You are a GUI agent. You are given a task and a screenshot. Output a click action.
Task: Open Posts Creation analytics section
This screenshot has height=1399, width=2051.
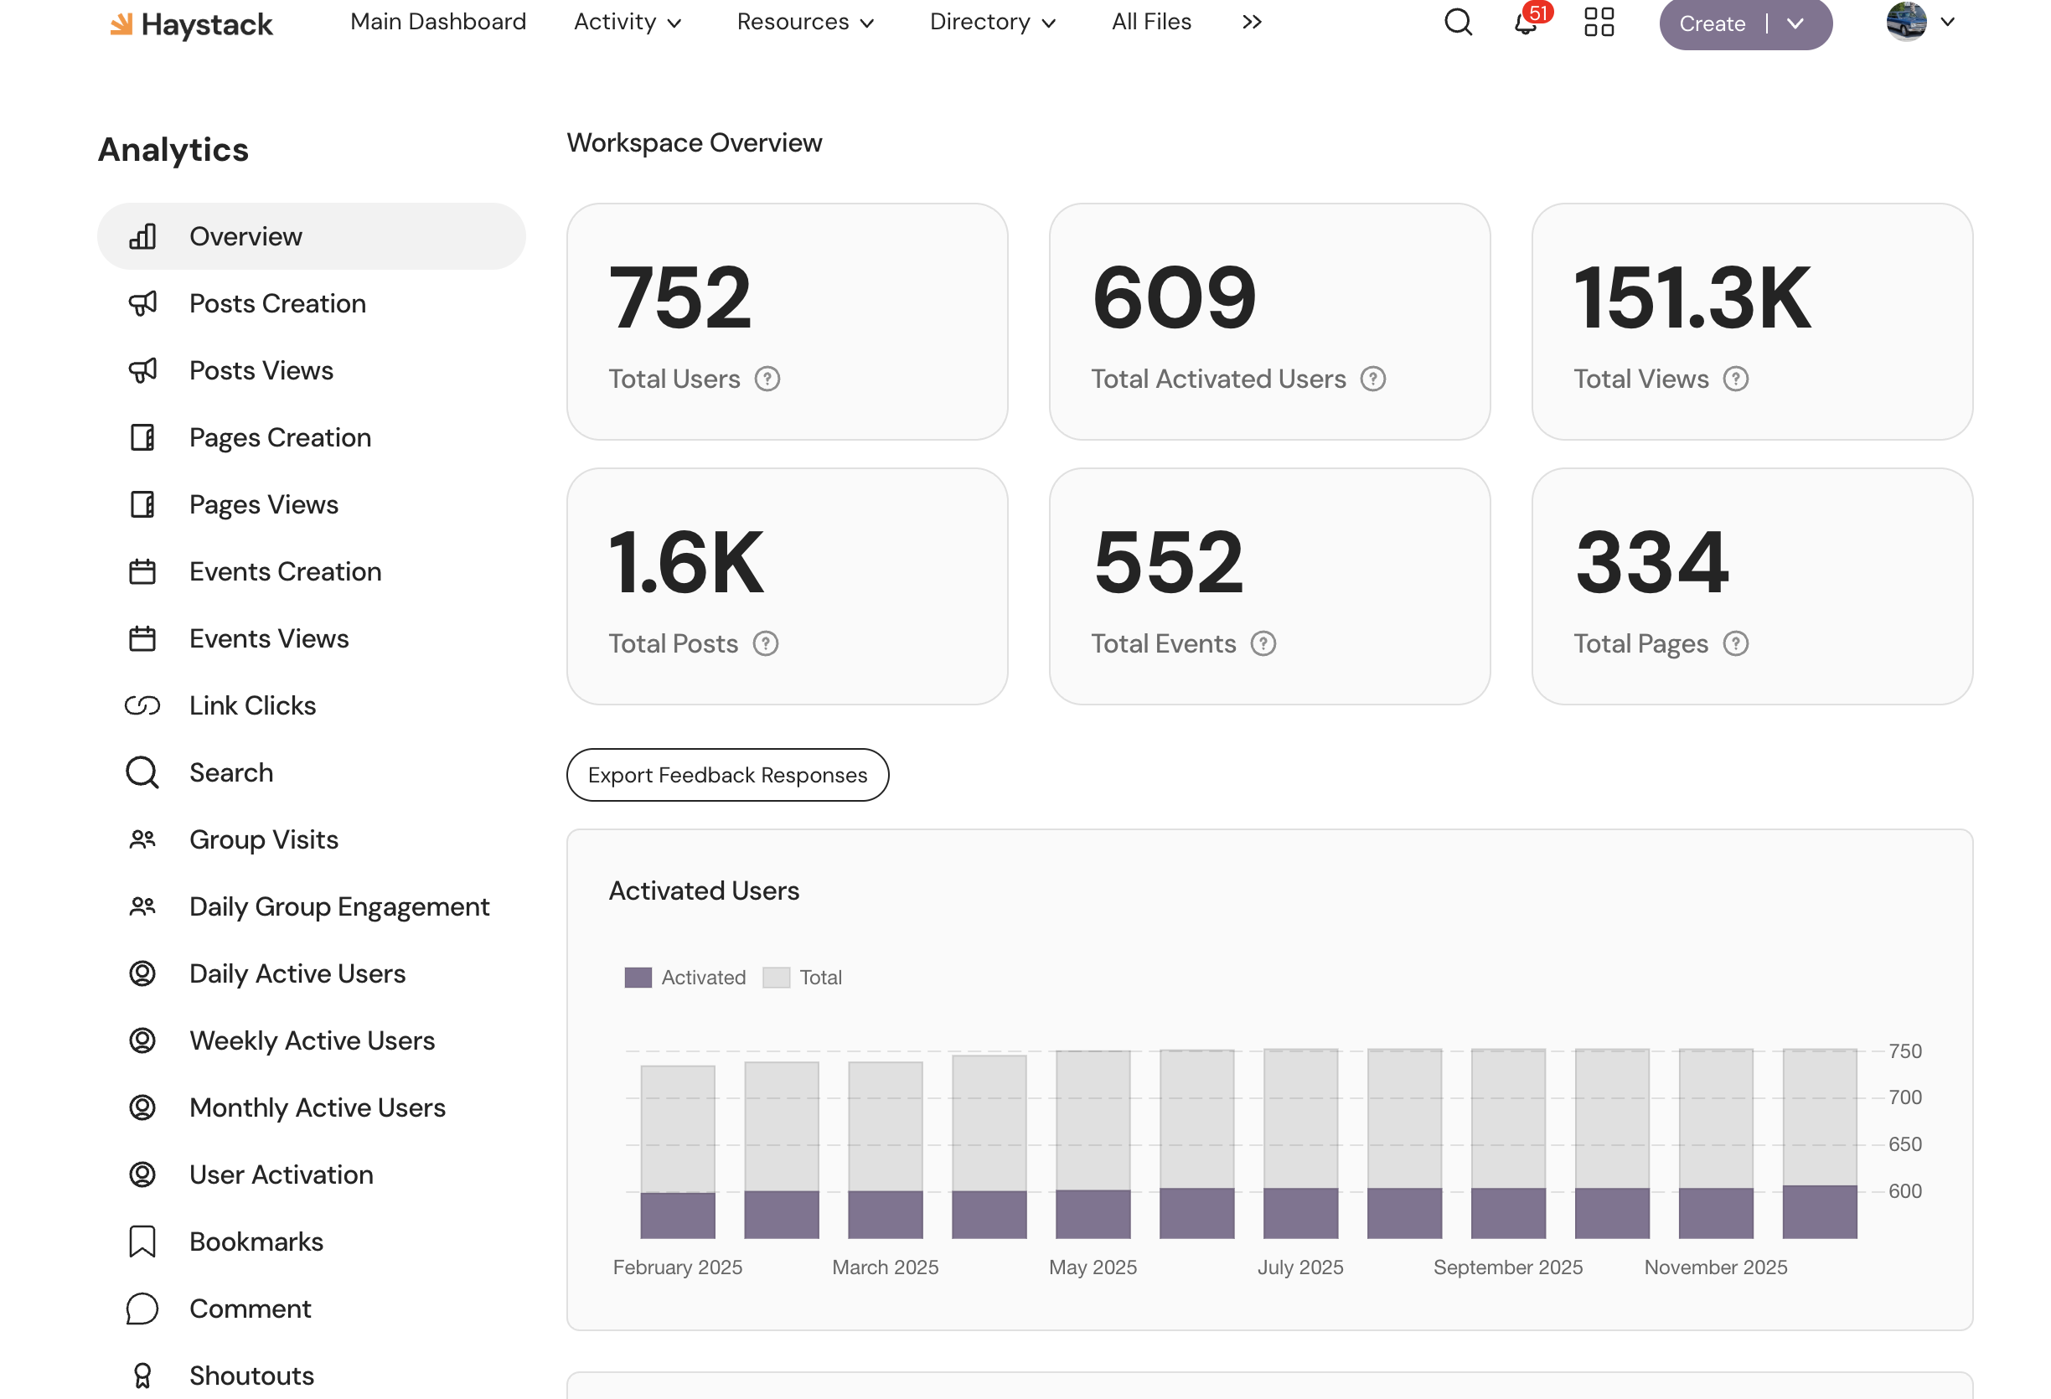click(277, 303)
